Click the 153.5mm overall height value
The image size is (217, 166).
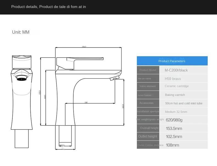click(174, 128)
